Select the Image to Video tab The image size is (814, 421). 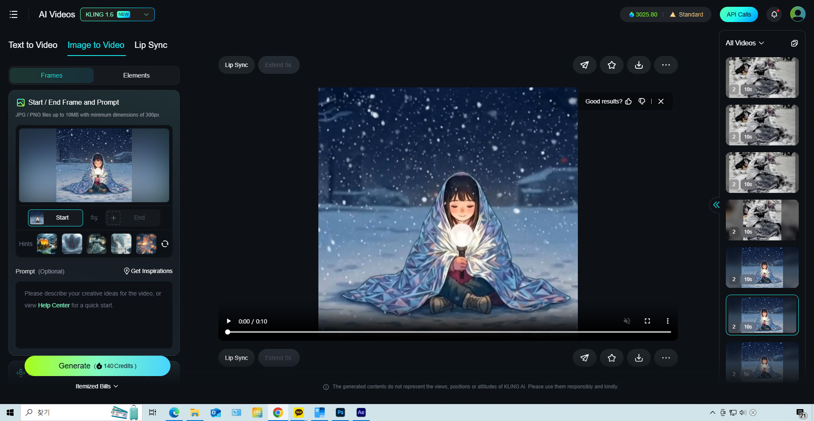tap(96, 45)
